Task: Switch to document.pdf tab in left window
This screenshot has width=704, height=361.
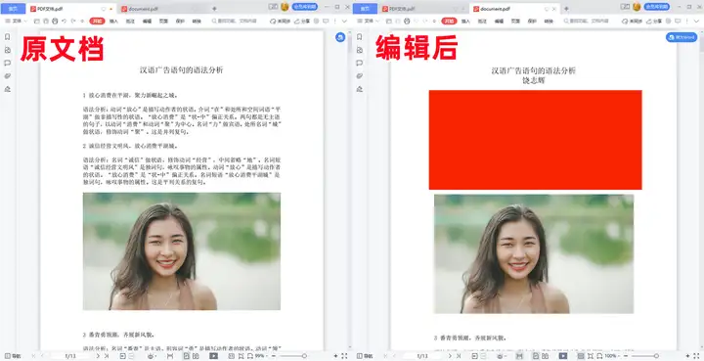Action: (161, 9)
